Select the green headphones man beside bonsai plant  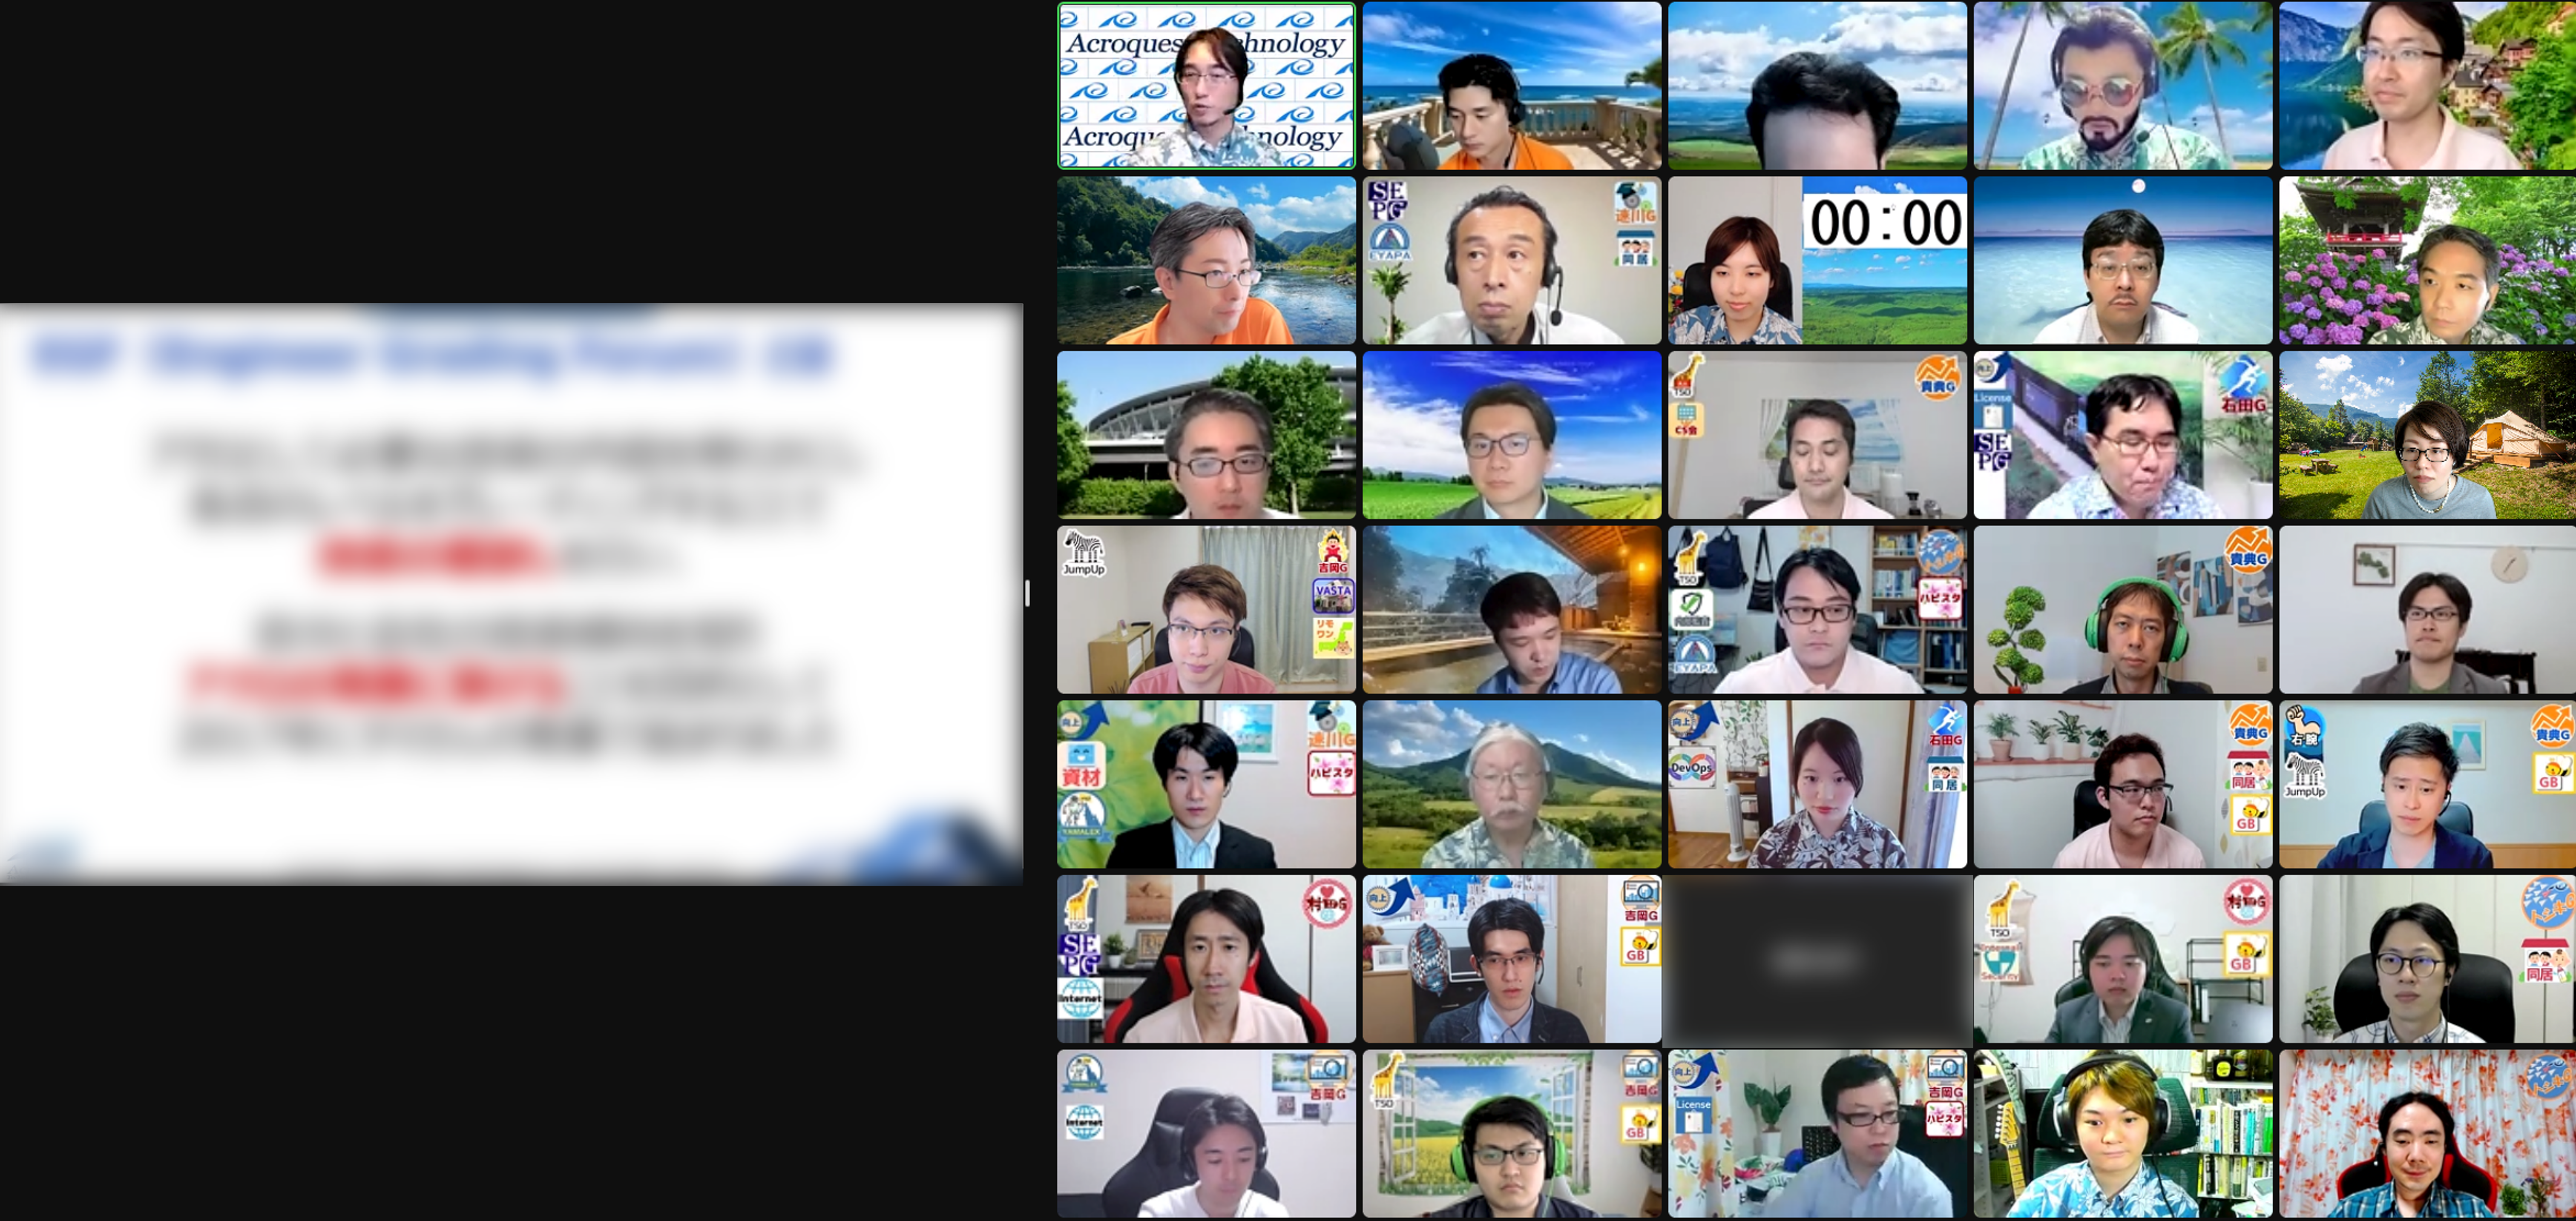pos(2122,610)
